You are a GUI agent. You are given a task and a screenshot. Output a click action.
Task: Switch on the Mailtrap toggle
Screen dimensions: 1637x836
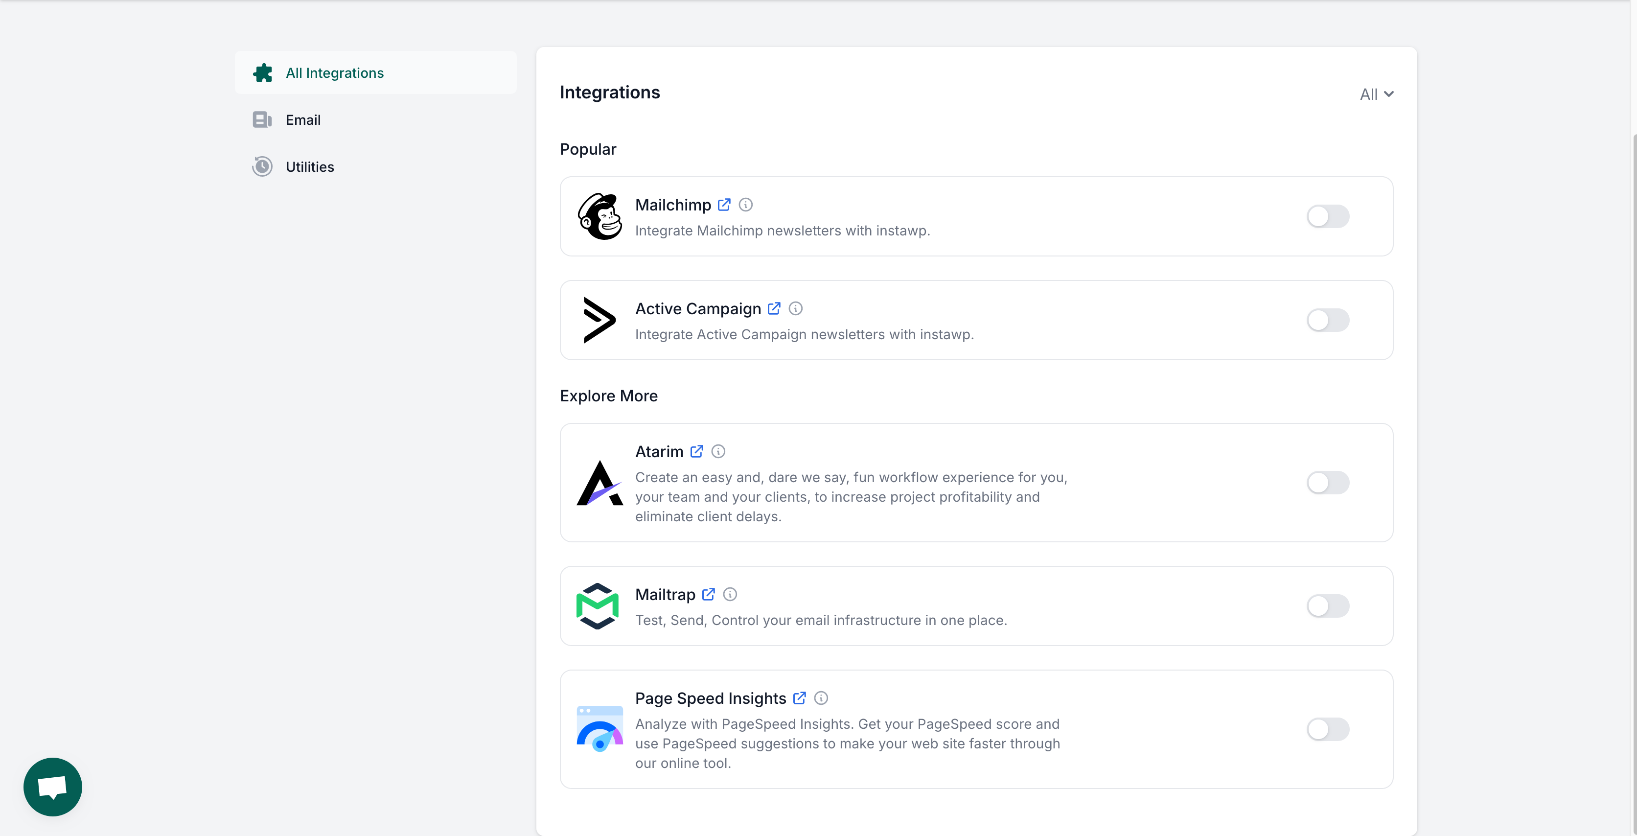click(1328, 606)
